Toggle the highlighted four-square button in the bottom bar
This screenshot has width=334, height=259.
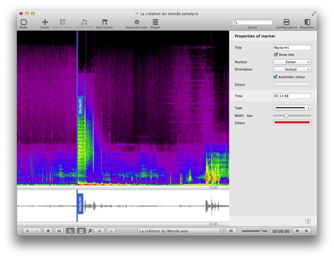click(81, 231)
